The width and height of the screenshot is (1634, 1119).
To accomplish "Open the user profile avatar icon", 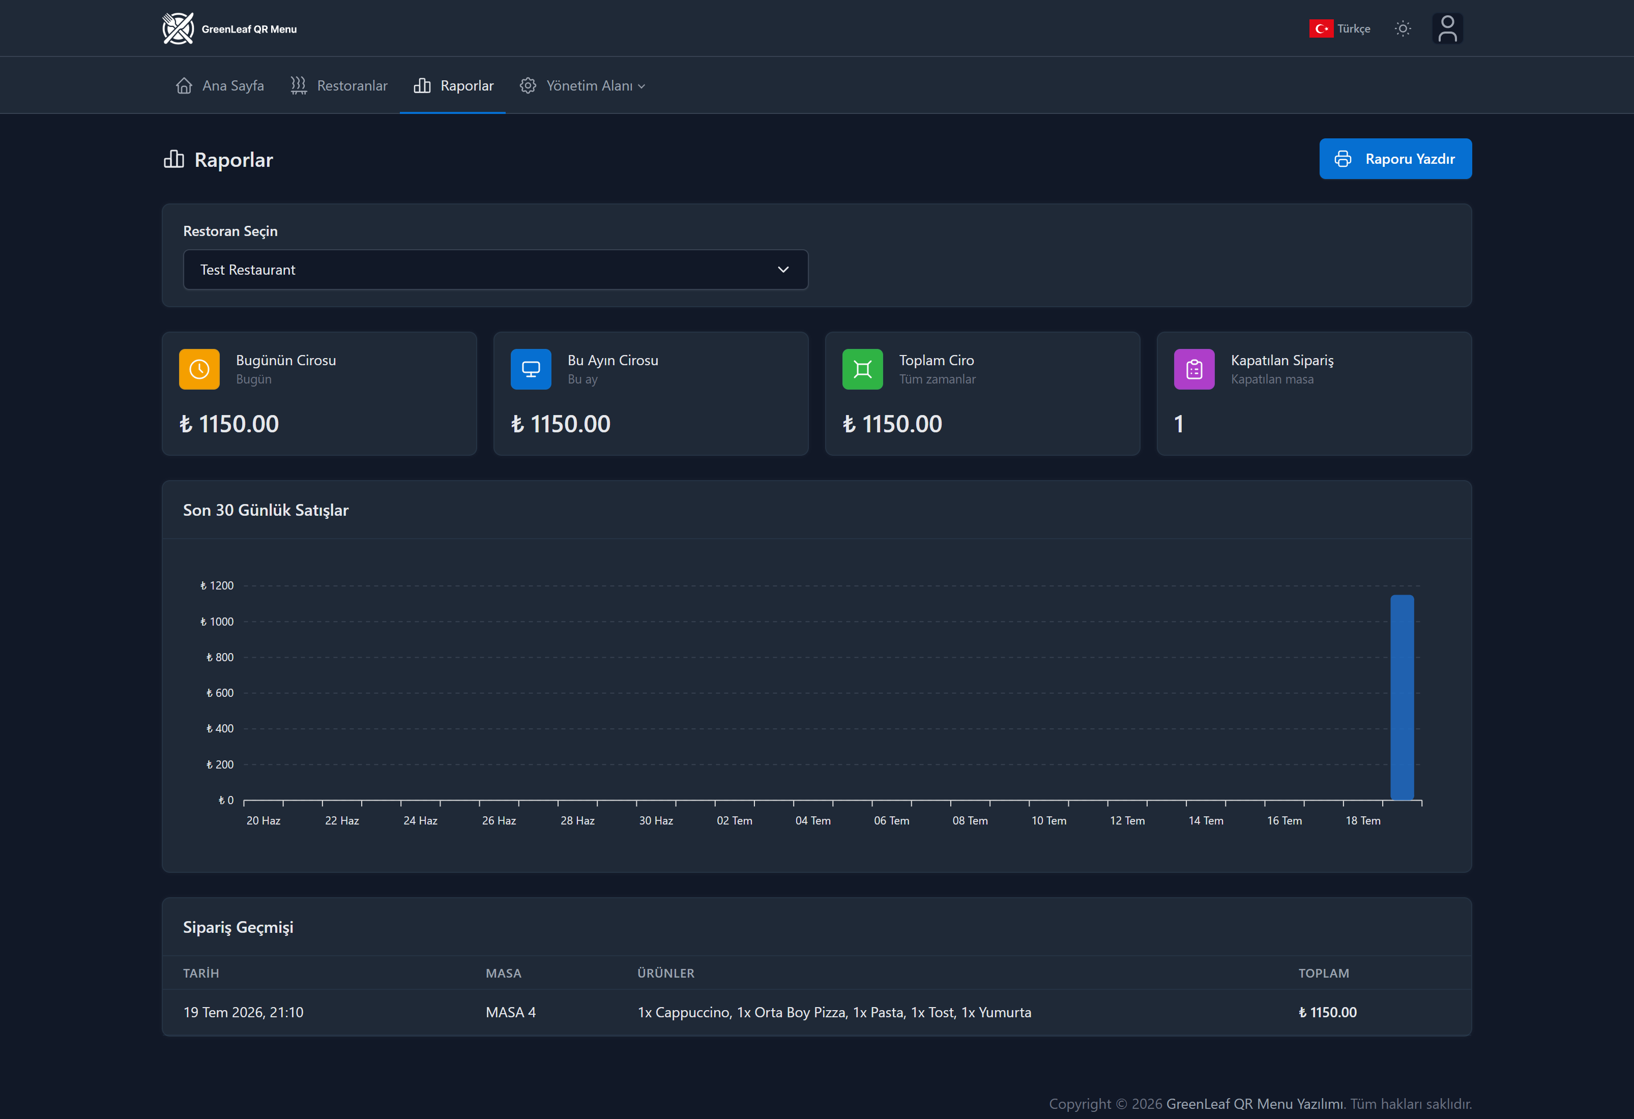I will point(1448,29).
